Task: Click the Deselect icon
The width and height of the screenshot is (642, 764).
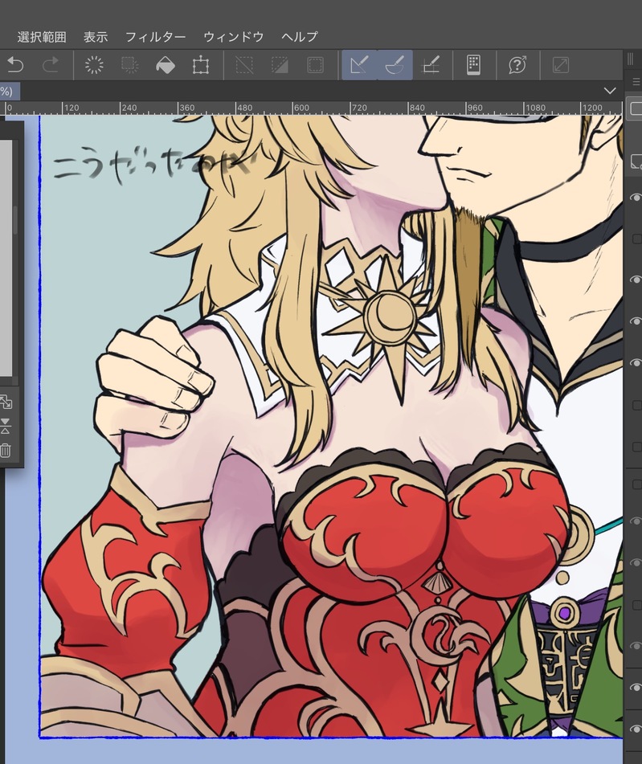Action: (243, 65)
